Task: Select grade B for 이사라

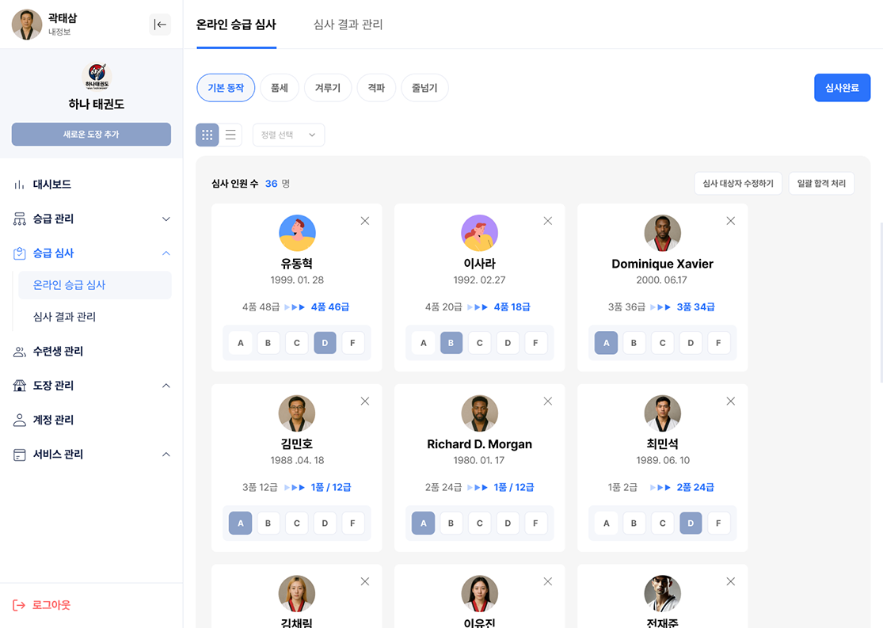Action: pos(451,342)
